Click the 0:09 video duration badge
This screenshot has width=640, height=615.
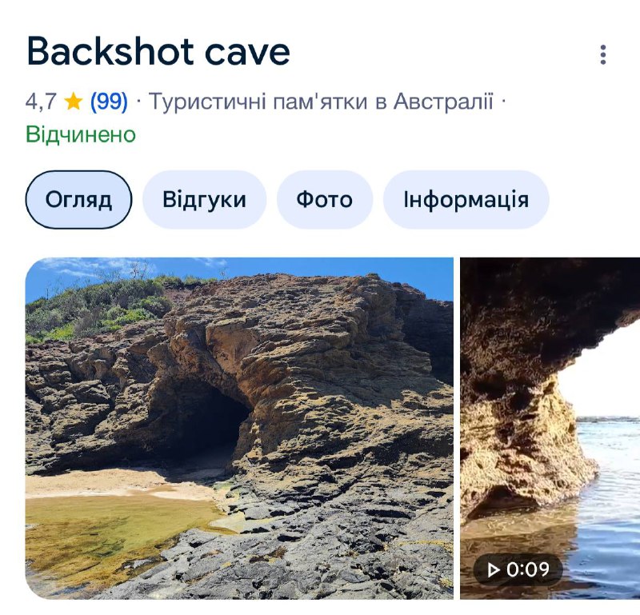[x=518, y=569]
